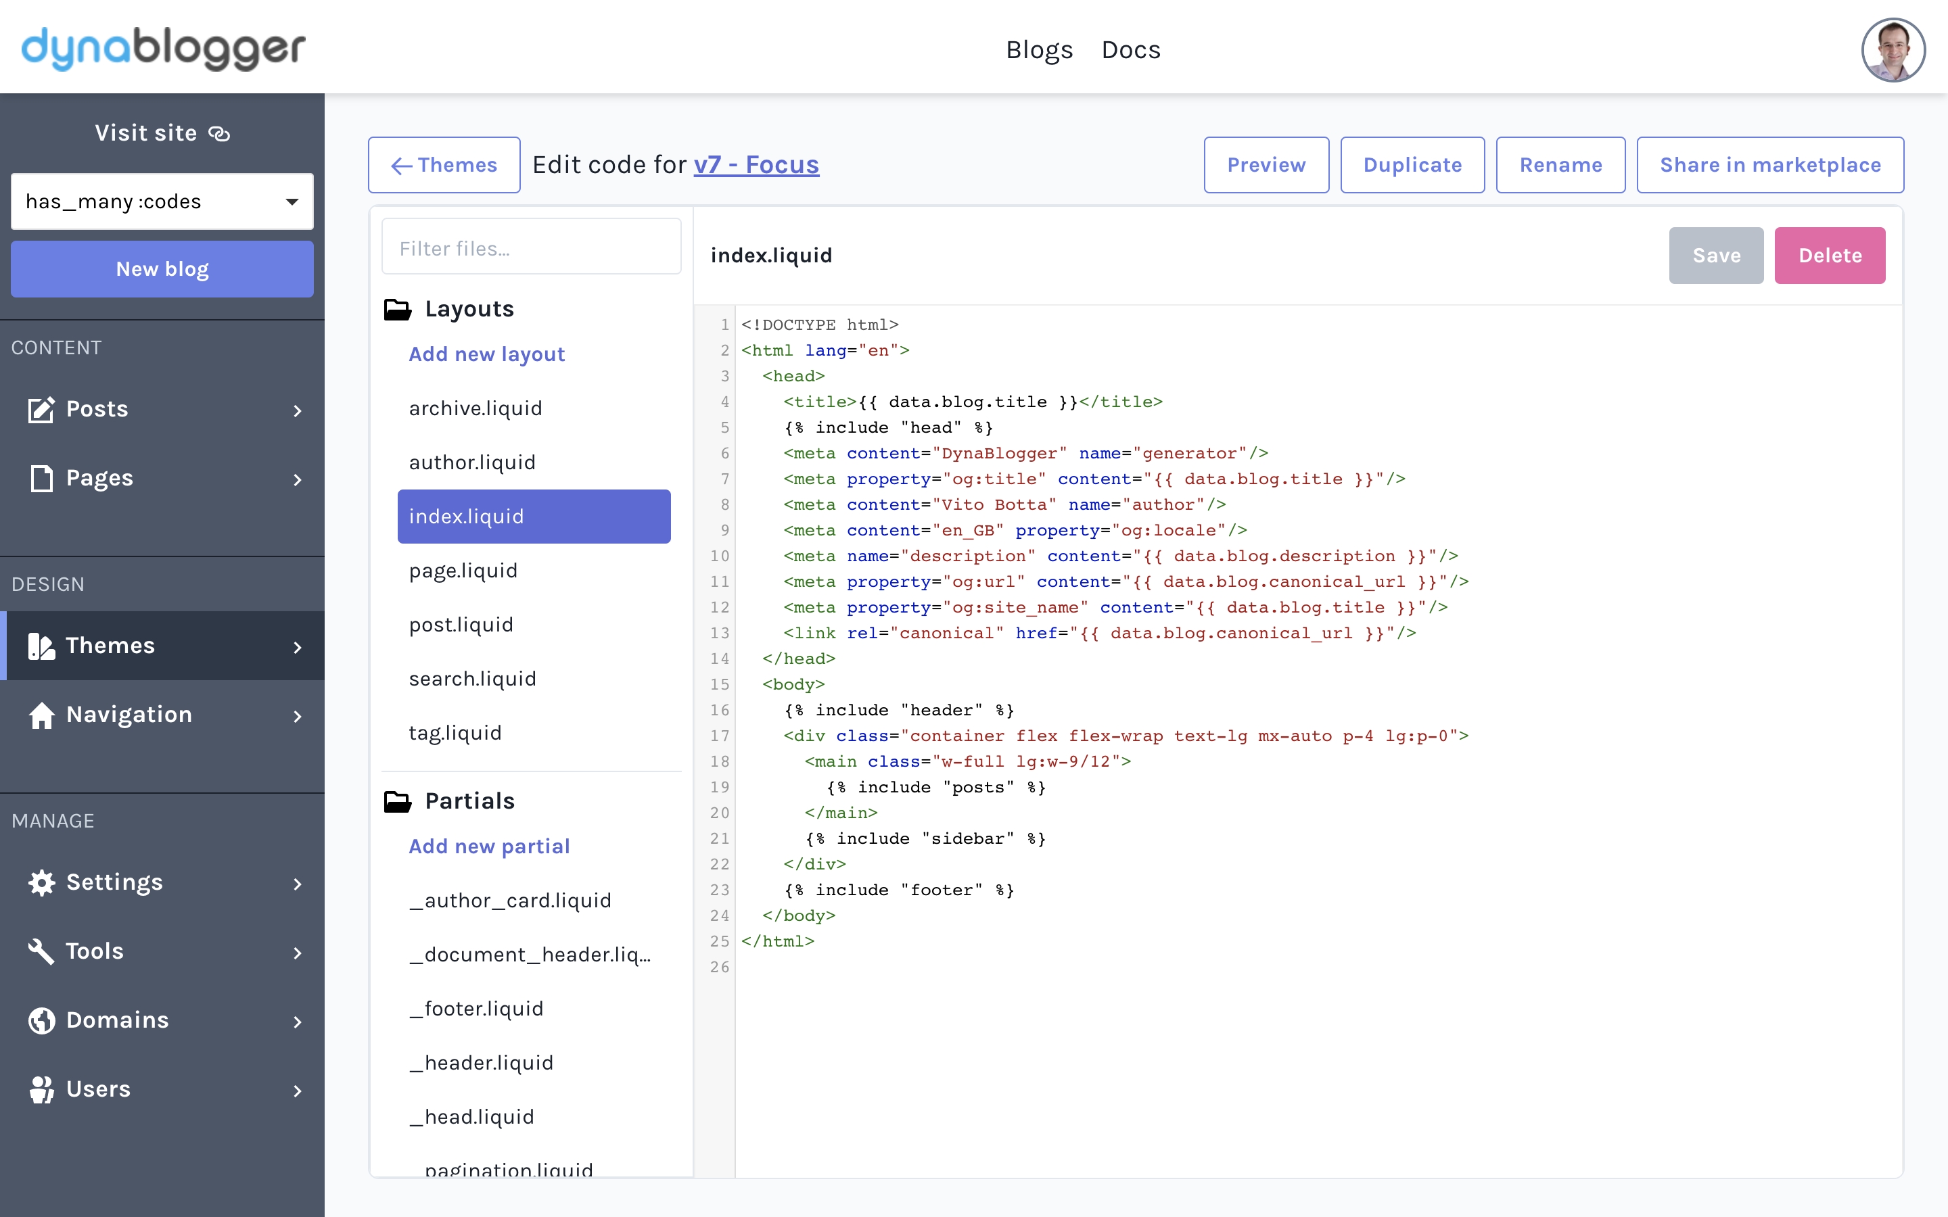1948x1217 pixels.
Task: Open the Docs top menu item
Action: click(1130, 50)
